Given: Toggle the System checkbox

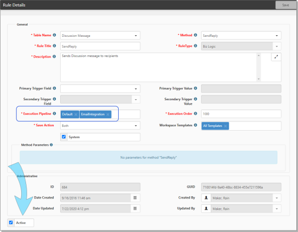Looking at the screenshot, I should point(64,137).
